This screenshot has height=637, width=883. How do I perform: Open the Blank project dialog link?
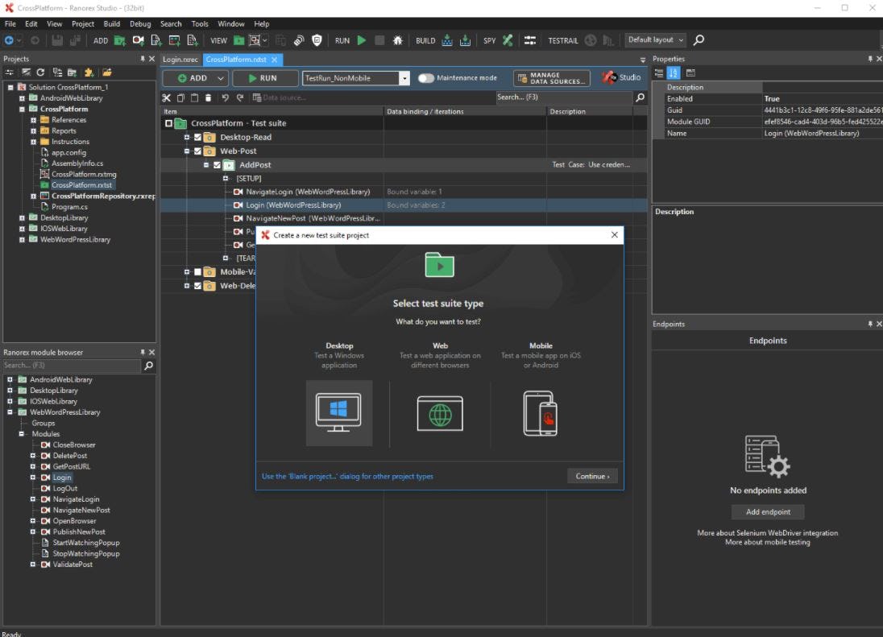click(346, 476)
